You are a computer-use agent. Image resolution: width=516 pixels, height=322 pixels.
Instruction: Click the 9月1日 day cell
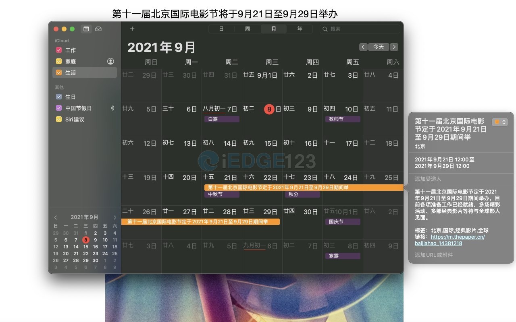tap(262, 86)
